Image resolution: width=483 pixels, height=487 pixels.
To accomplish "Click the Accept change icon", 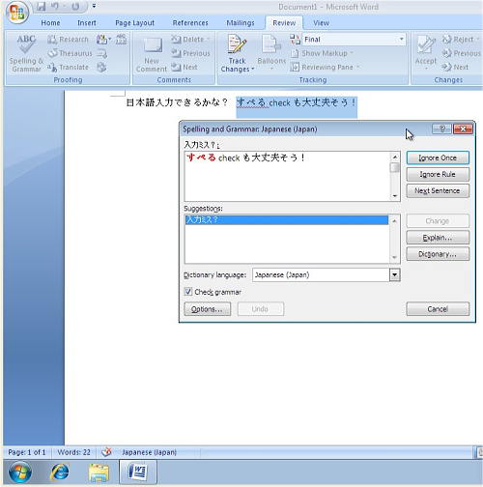I will 426,44.
